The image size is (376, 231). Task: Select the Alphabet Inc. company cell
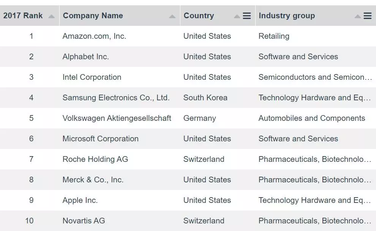click(x=85, y=57)
